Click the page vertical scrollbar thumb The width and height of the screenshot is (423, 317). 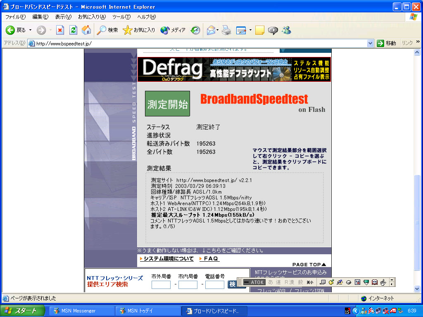[x=417, y=222]
